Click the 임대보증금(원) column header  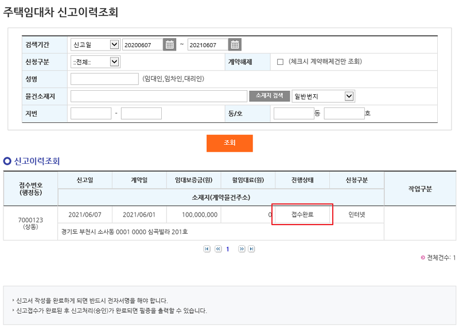click(x=194, y=180)
